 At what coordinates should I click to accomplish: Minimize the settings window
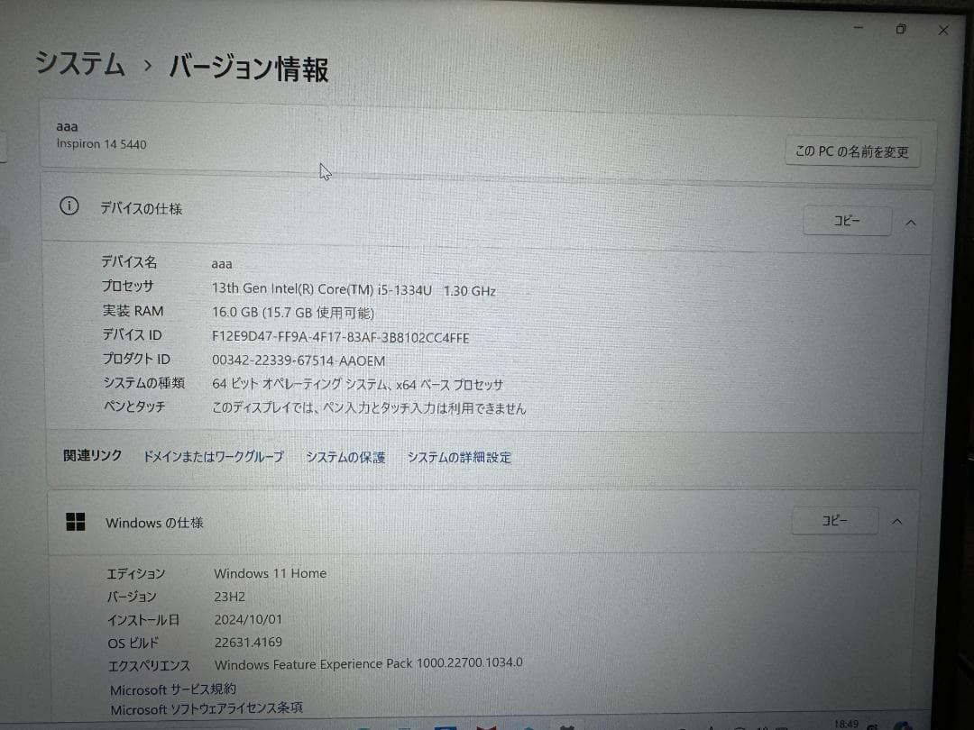click(x=859, y=28)
